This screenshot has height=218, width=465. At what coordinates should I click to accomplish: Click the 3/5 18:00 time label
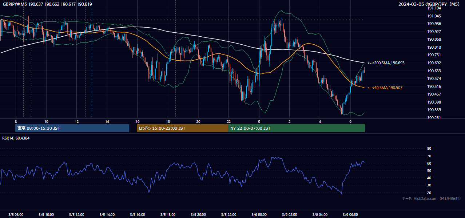point(168,214)
